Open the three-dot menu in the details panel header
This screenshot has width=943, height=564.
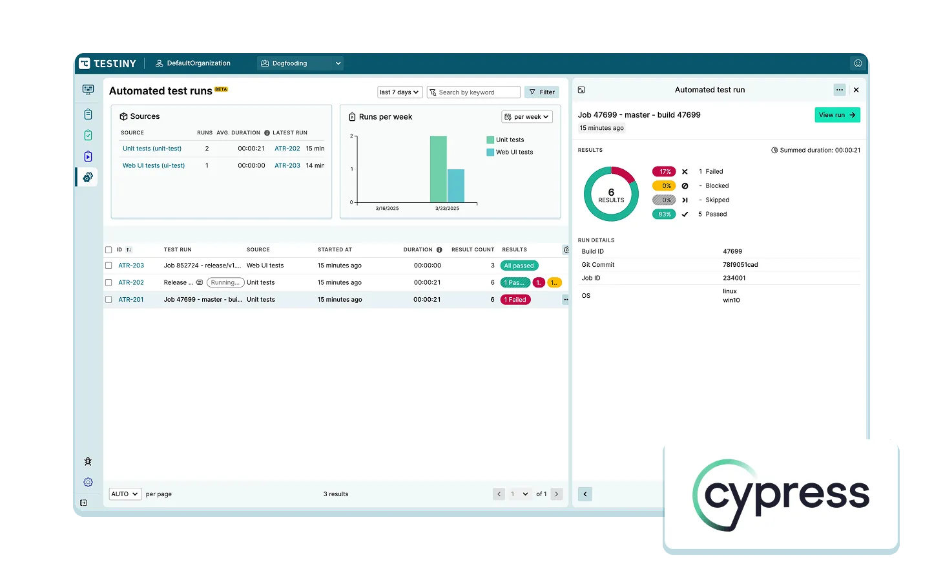pos(839,90)
